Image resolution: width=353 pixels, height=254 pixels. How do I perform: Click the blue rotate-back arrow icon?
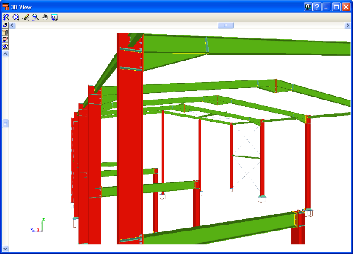click(x=5, y=25)
